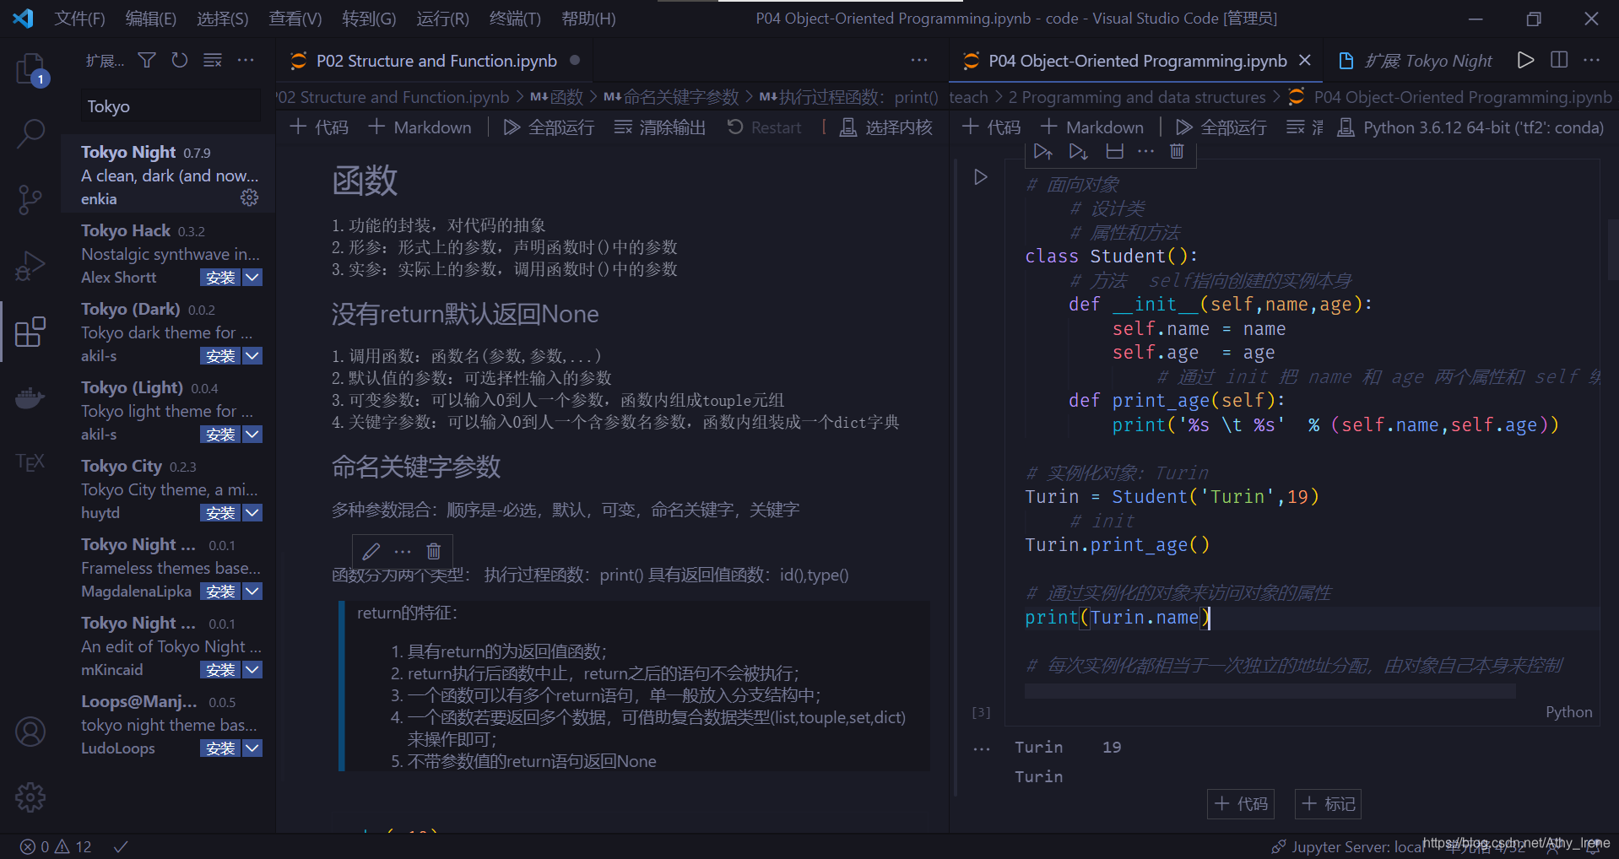Viewport: 1619px width, 859px height.
Task: Open the Explorer view in activity bar
Action: [31, 69]
